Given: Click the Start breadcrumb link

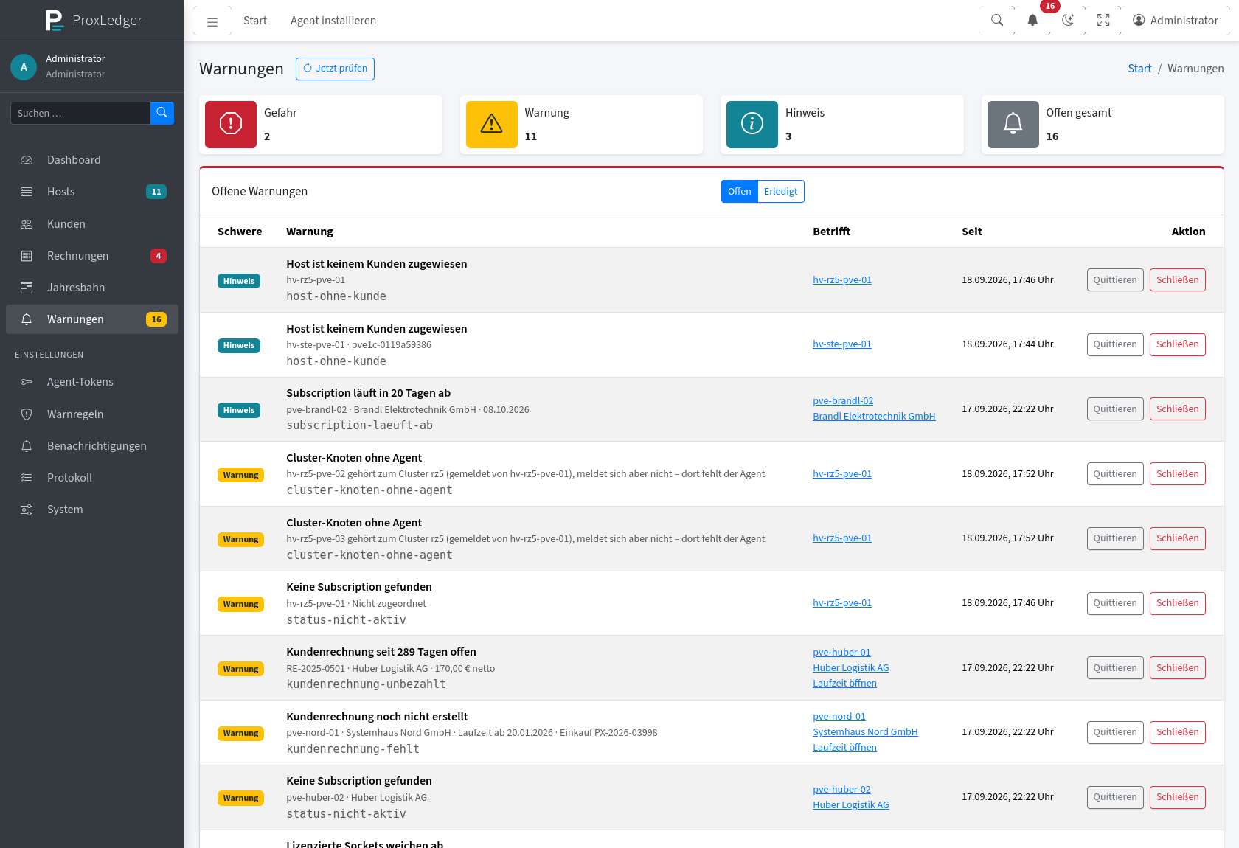Looking at the screenshot, I should [1139, 69].
